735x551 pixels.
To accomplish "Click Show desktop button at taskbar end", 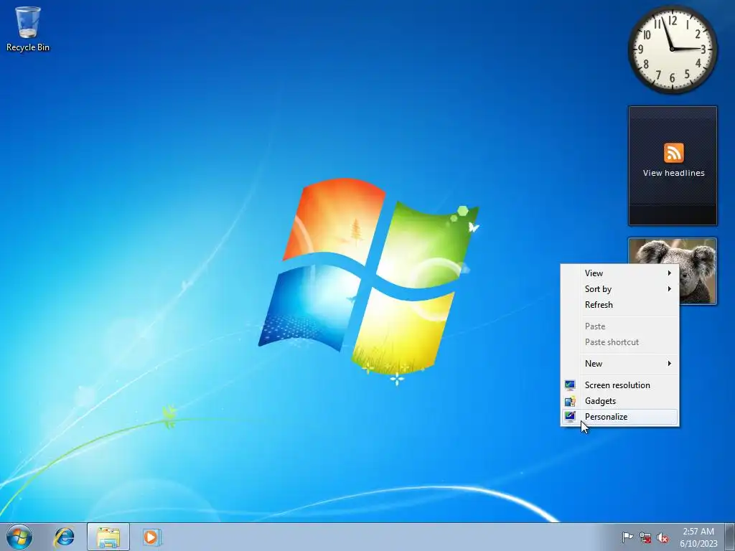I will (730, 537).
